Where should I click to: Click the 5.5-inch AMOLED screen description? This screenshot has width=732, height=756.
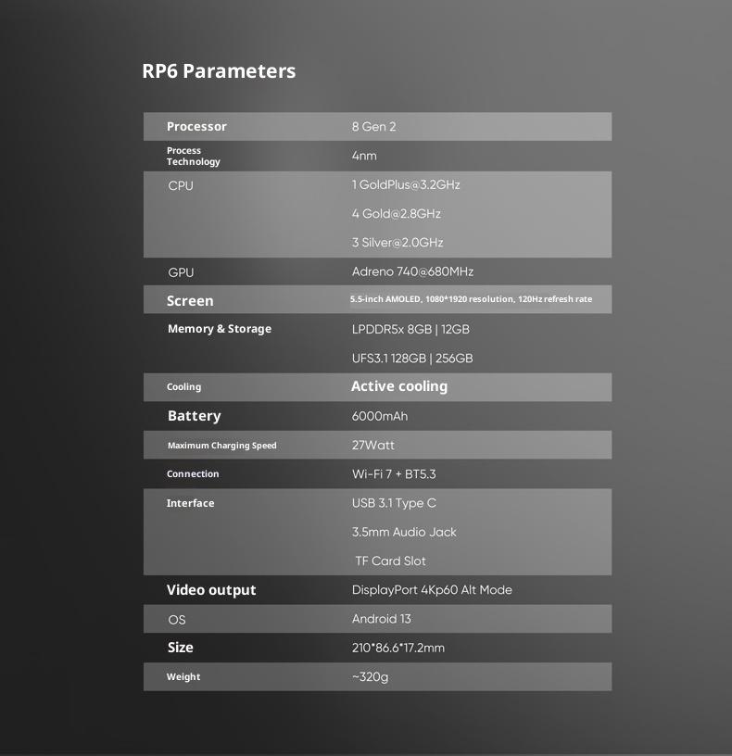(471, 299)
